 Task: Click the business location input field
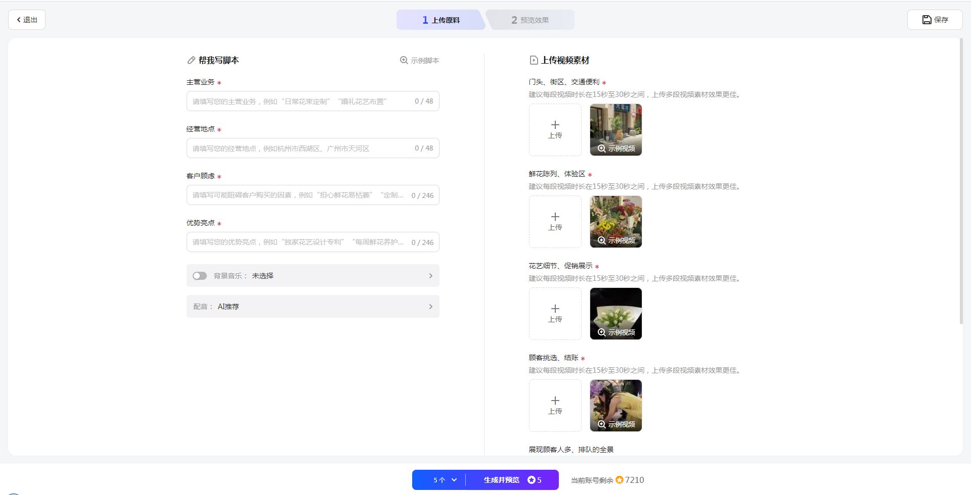301,148
